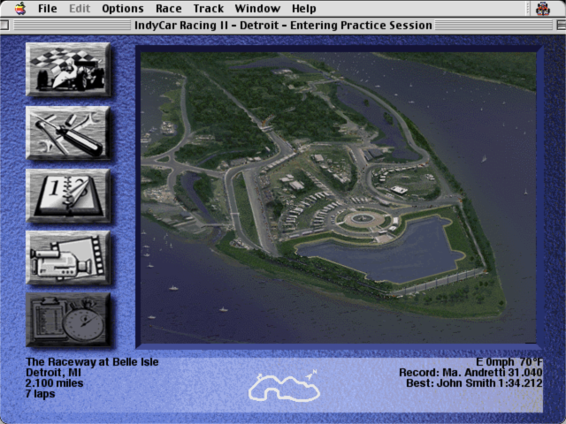Open the Edit menu

(x=80, y=8)
